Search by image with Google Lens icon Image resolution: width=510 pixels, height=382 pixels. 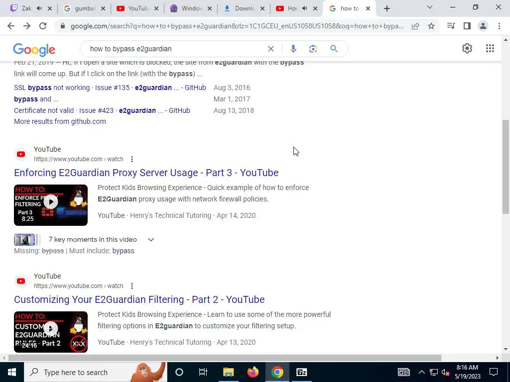(x=313, y=49)
